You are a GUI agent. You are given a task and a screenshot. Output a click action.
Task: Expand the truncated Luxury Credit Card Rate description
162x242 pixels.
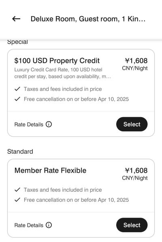(x=63, y=73)
